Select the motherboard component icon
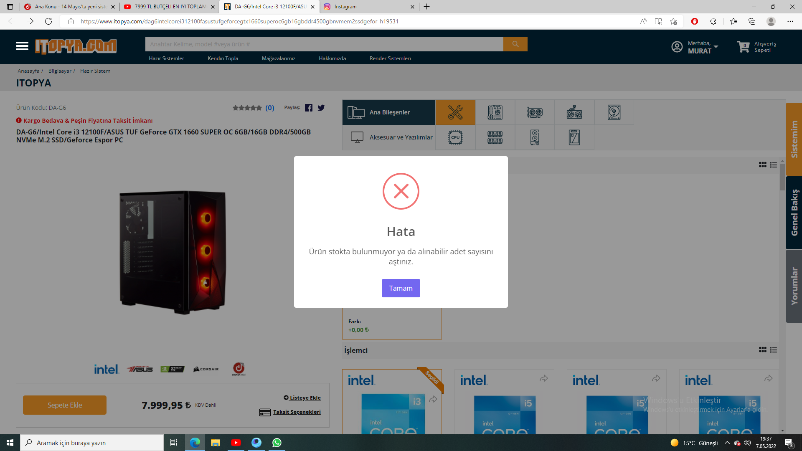 pos(495,112)
